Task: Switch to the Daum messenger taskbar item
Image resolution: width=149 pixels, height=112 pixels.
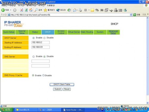Action: 26,110
